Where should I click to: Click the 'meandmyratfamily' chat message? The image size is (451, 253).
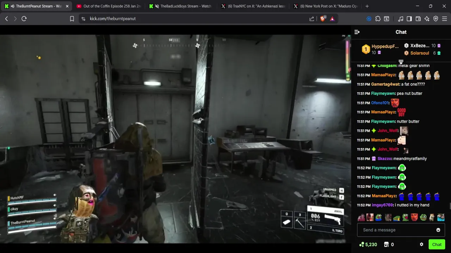410,158
